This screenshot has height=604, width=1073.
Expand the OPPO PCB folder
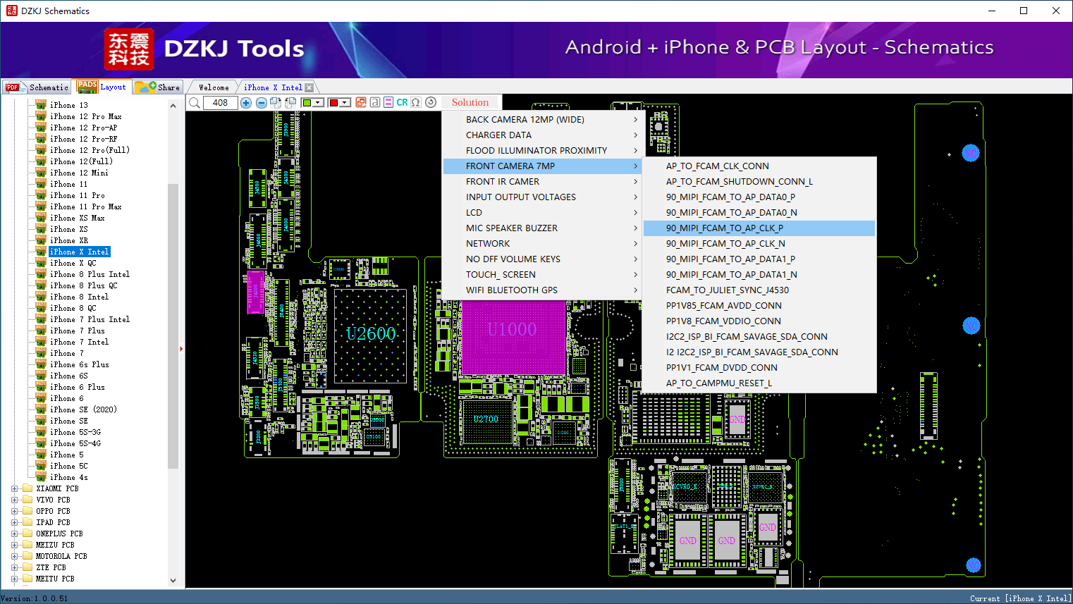pyautogui.click(x=15, y=511)
